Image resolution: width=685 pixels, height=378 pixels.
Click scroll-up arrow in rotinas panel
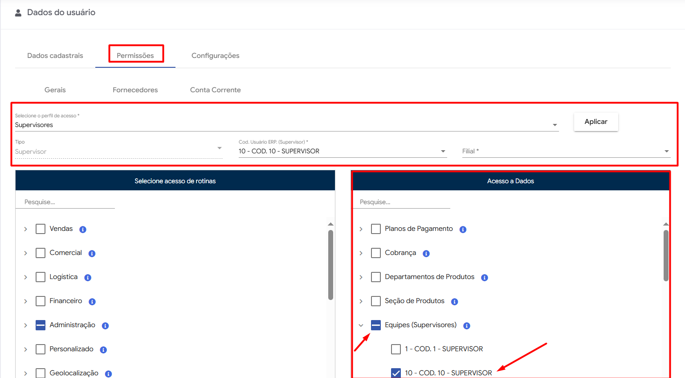[x=330, y=224]
